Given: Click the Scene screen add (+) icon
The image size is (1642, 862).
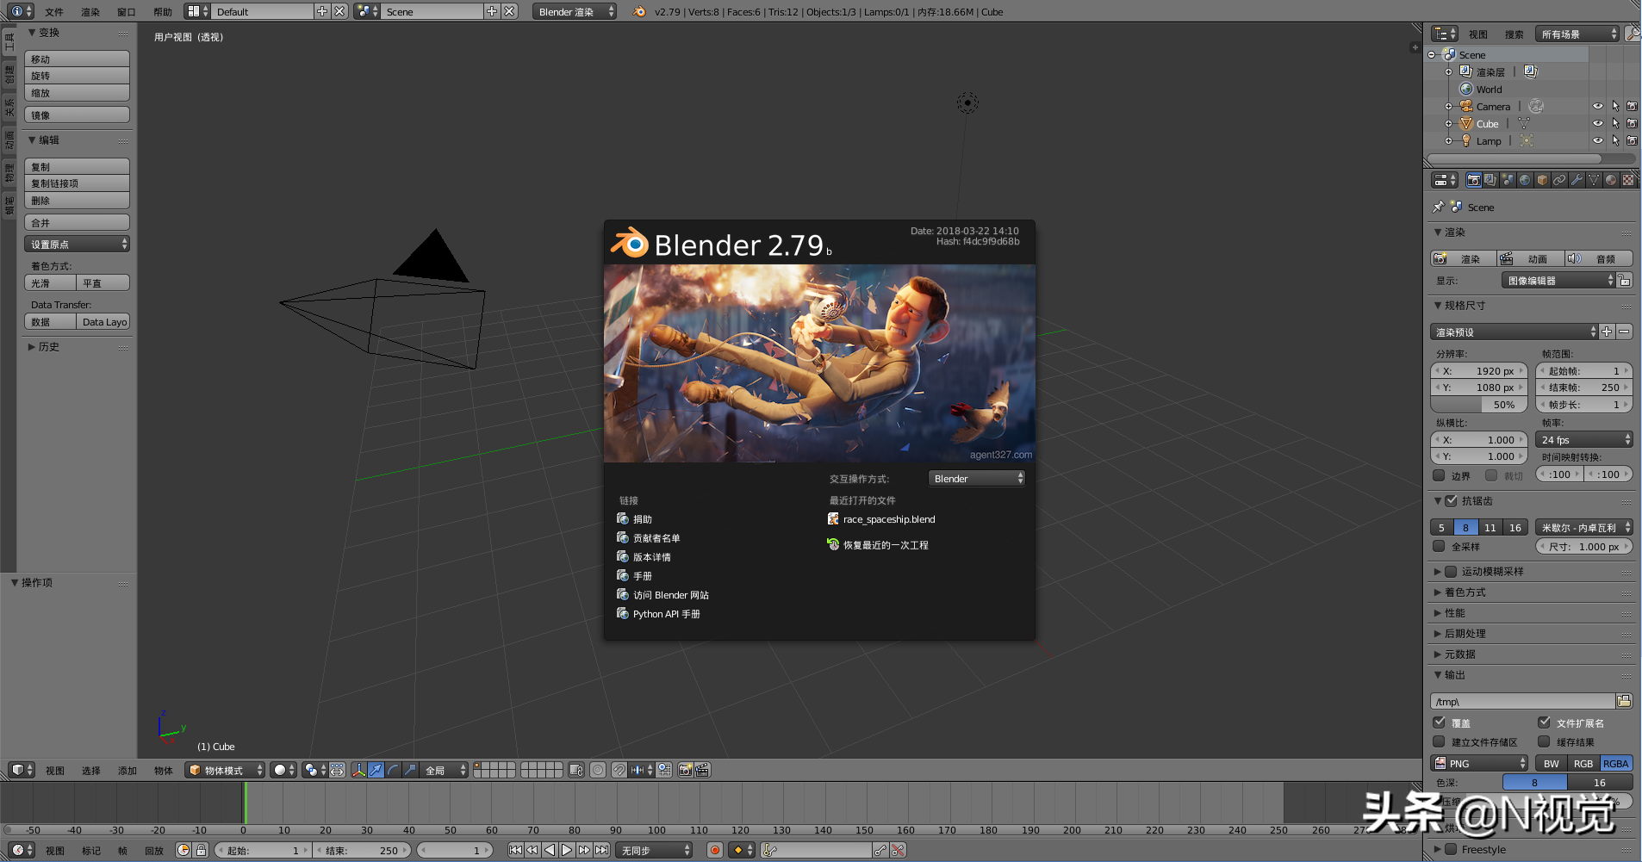Looking at the screenshot, I should tap(492, 11).
